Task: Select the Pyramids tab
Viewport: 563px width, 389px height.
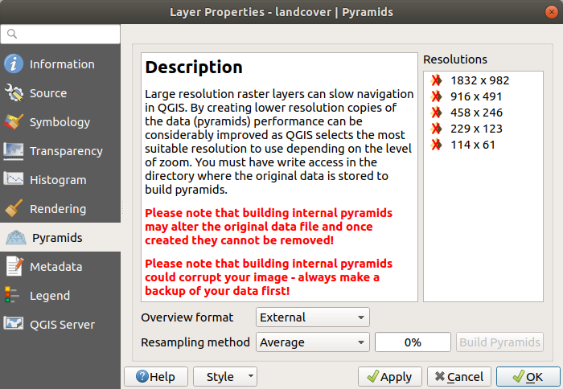Action: pos(56,238)
